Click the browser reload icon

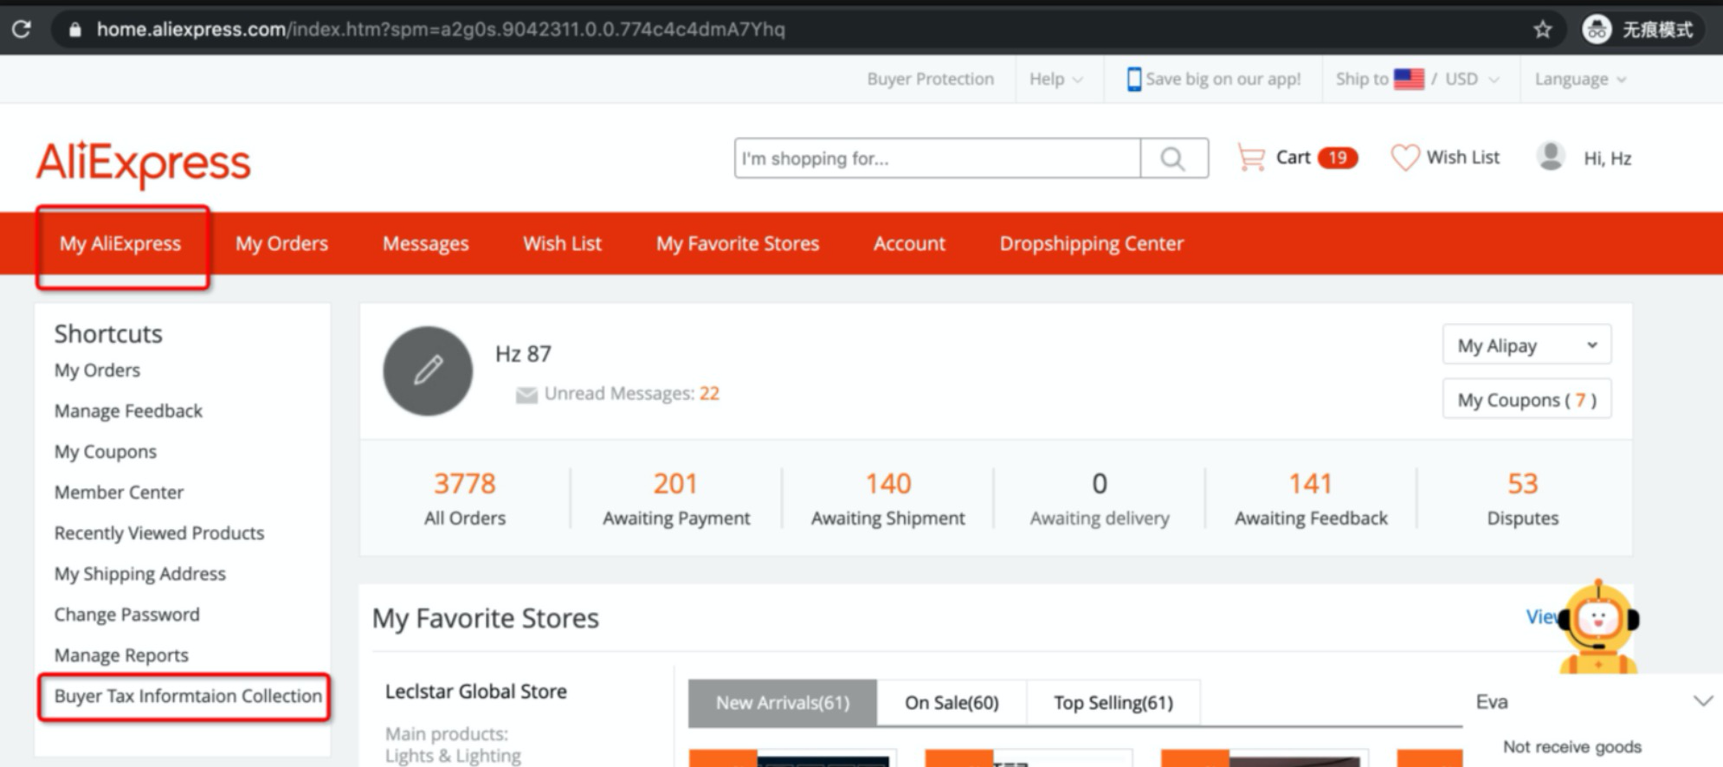pos(22,29)
